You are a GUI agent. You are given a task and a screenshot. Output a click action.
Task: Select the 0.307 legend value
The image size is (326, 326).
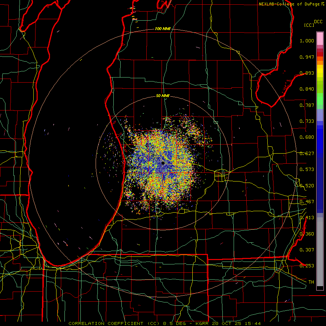tap(307, 250)
